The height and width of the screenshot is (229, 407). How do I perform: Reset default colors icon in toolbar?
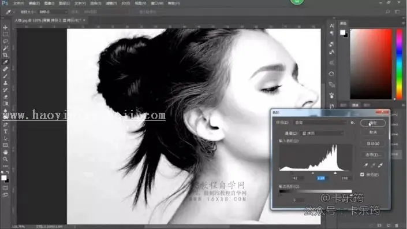2,172
